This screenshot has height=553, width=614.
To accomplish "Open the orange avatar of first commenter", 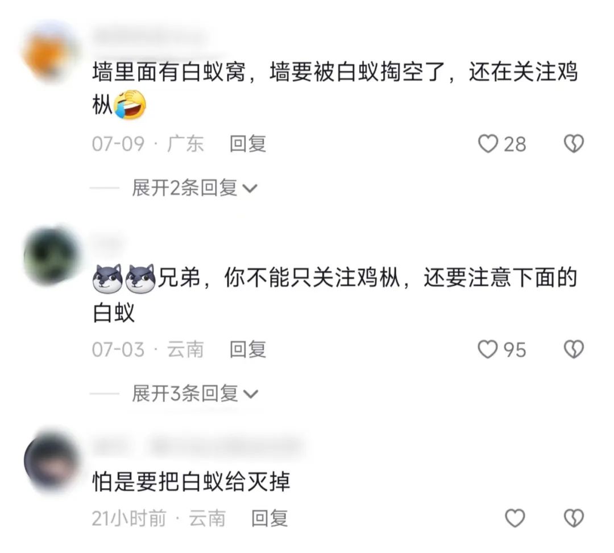I will point(49,52).
